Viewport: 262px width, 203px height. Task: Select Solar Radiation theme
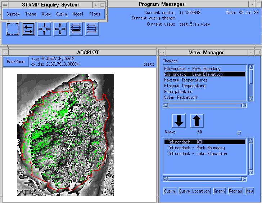pos(204,97)
